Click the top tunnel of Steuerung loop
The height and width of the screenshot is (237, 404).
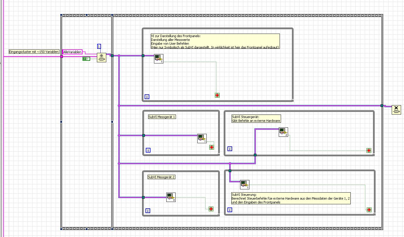(230, 171)
